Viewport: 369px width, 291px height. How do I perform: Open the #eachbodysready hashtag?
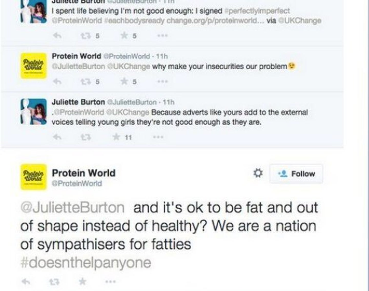[134, 20]
